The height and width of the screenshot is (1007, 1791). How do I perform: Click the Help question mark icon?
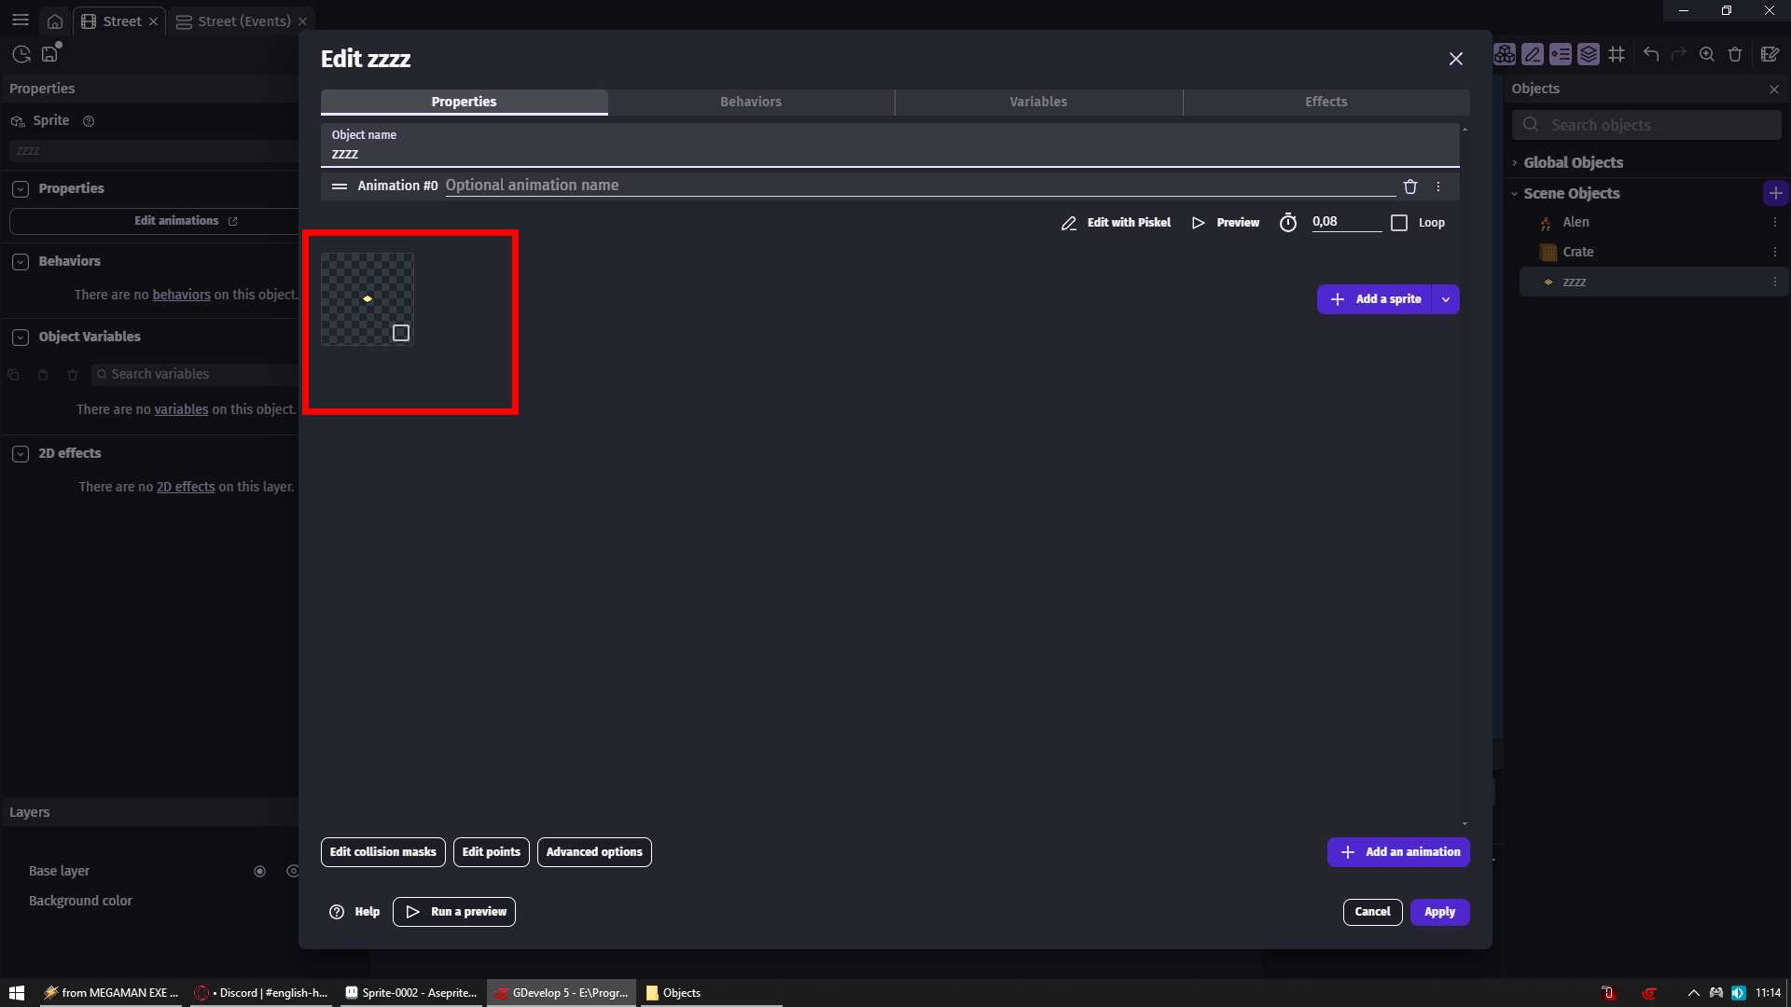(x=337, y=912)
